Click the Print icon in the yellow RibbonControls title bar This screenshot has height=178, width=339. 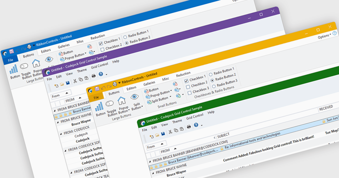click(x=115, y=84)
